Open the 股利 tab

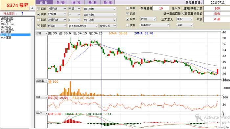click(x=93, y=2)
